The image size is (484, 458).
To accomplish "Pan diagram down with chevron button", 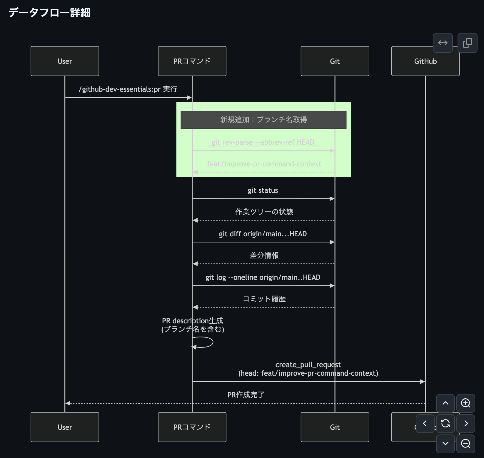I will pos(445,444).
